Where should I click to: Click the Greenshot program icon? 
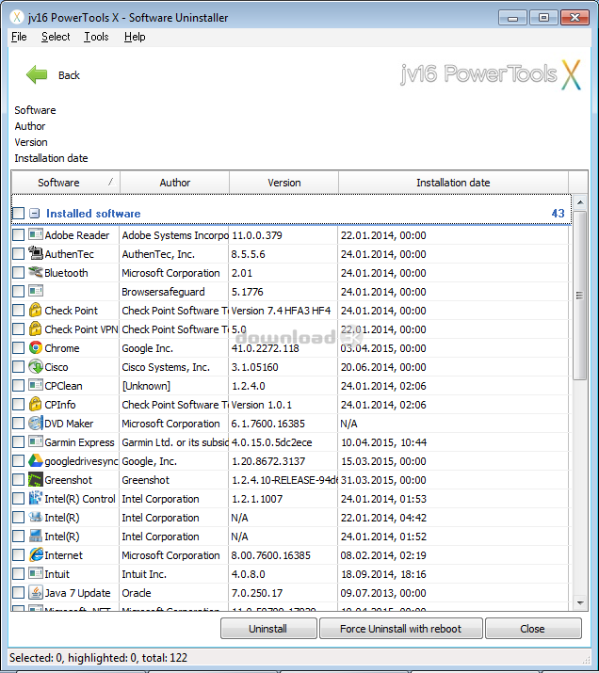[36, 479]
